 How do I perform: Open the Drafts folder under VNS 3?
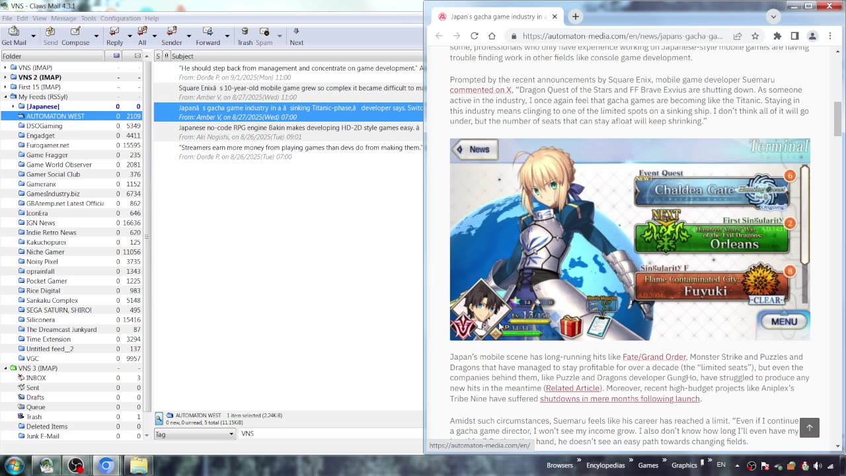[x=35, y=397]
